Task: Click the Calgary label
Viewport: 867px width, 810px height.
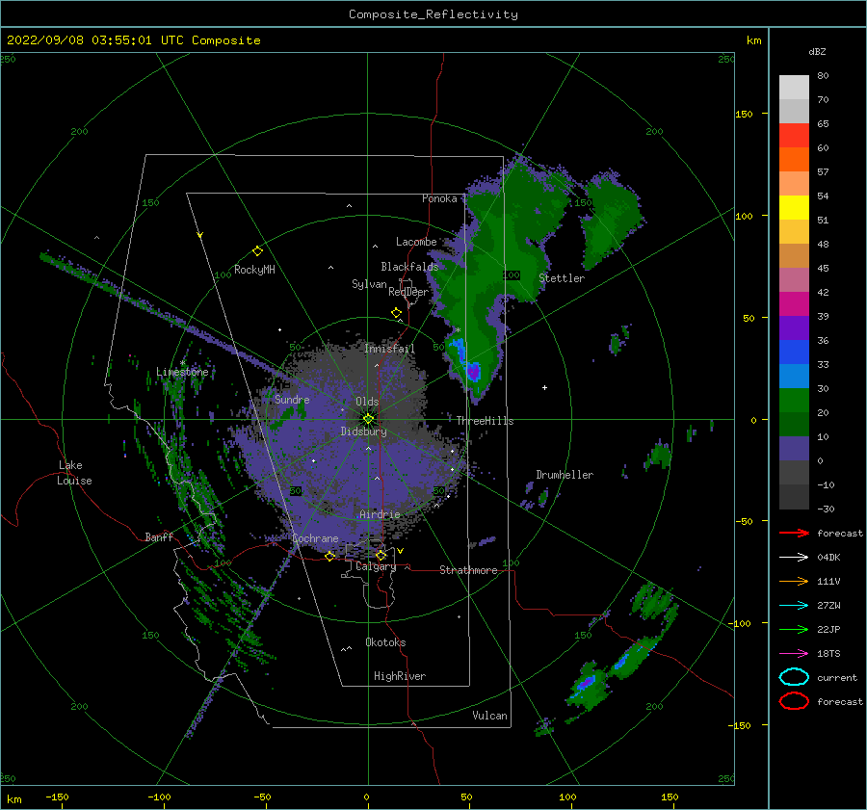Action: [376, 566]
